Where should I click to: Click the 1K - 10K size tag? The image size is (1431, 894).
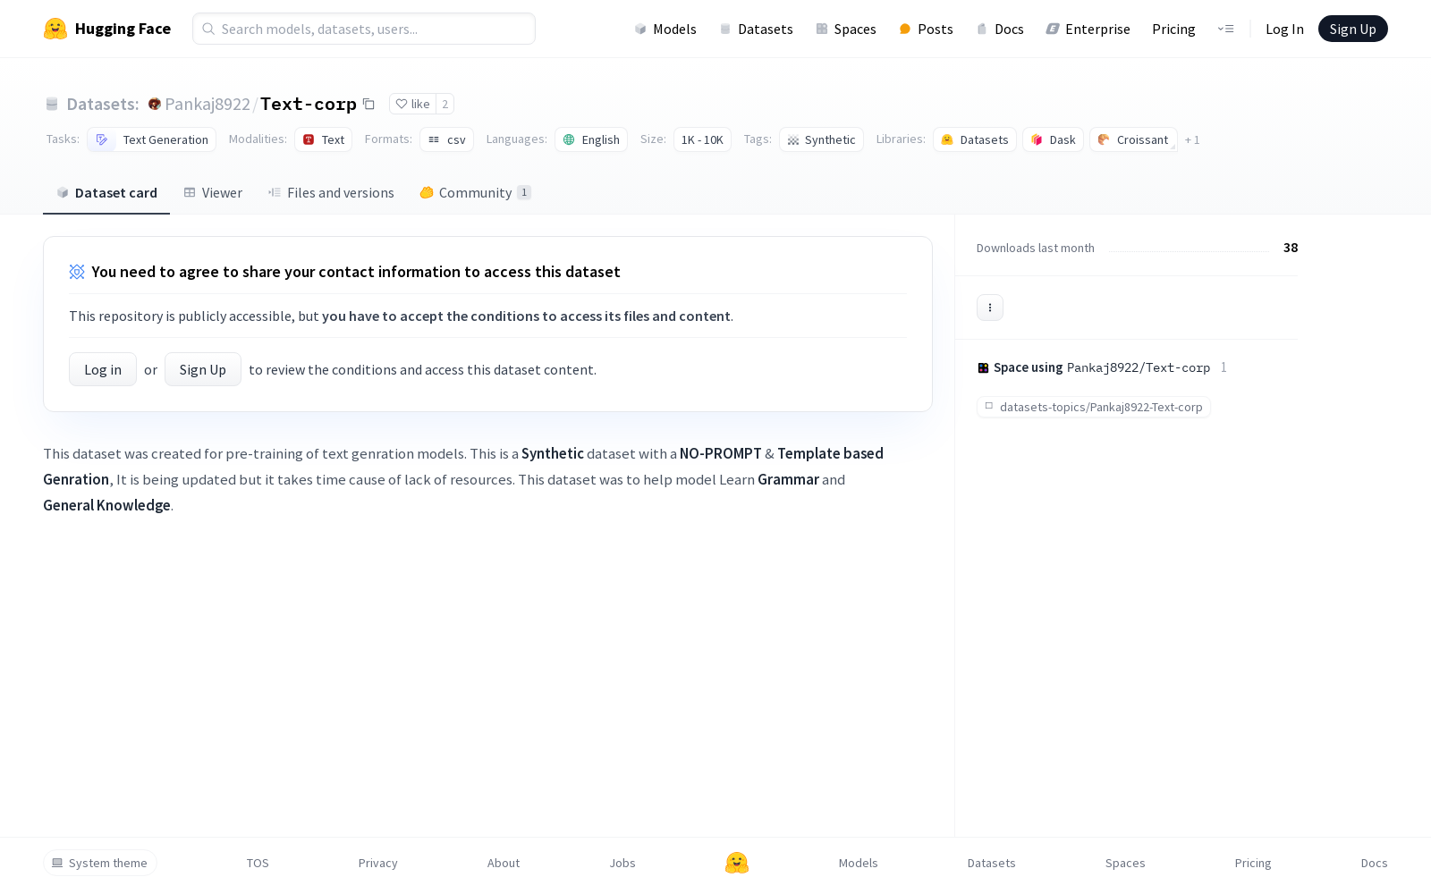[702, 139]
